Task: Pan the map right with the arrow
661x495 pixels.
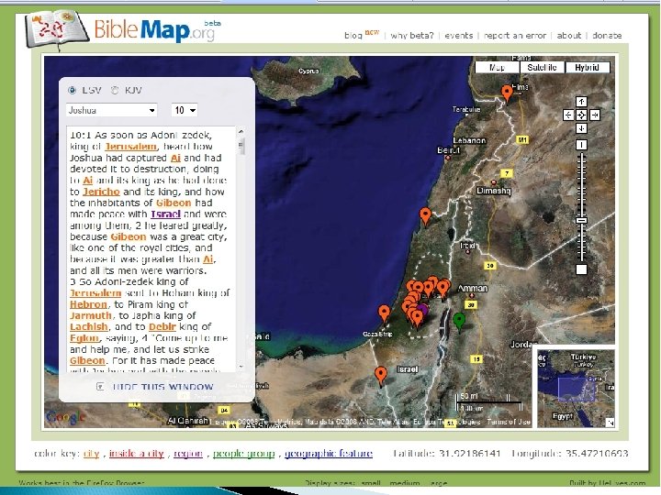Action: point(595,115)
